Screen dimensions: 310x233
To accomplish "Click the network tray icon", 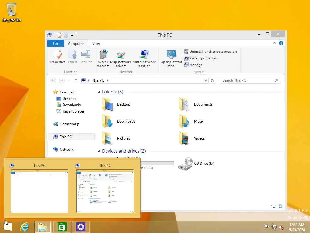I will (274, 227).
